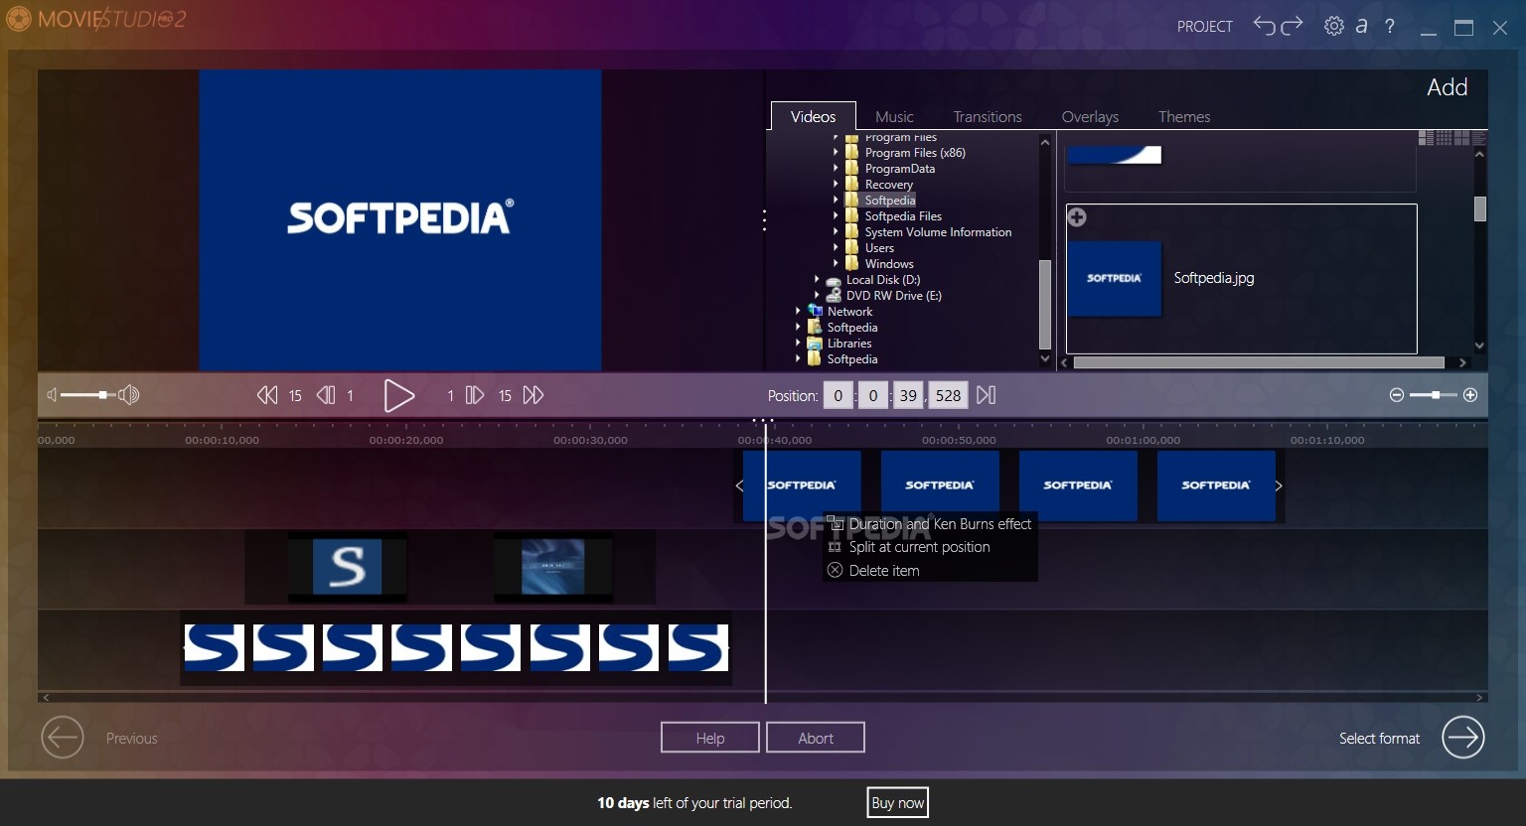The height and width of the screenshot is (826, 1526).
Task: Select the Softpedia.jpg thumbnail in the file list
Action: point(1114,279)
